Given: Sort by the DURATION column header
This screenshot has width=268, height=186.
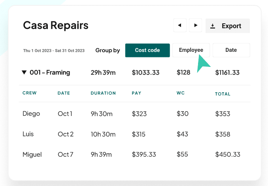Looking at the screenshot, I should [103, 93].
